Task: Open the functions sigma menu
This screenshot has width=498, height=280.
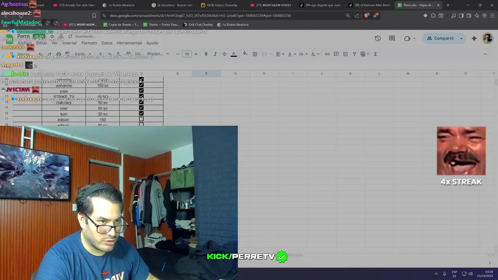Action: coord(375,54)
